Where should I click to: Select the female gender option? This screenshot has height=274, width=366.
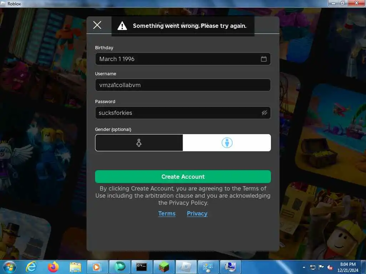(139, 143)
